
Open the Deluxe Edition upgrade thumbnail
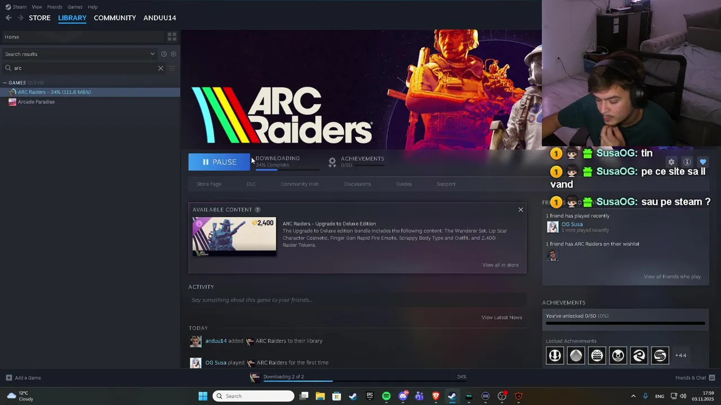pos(234,237)
